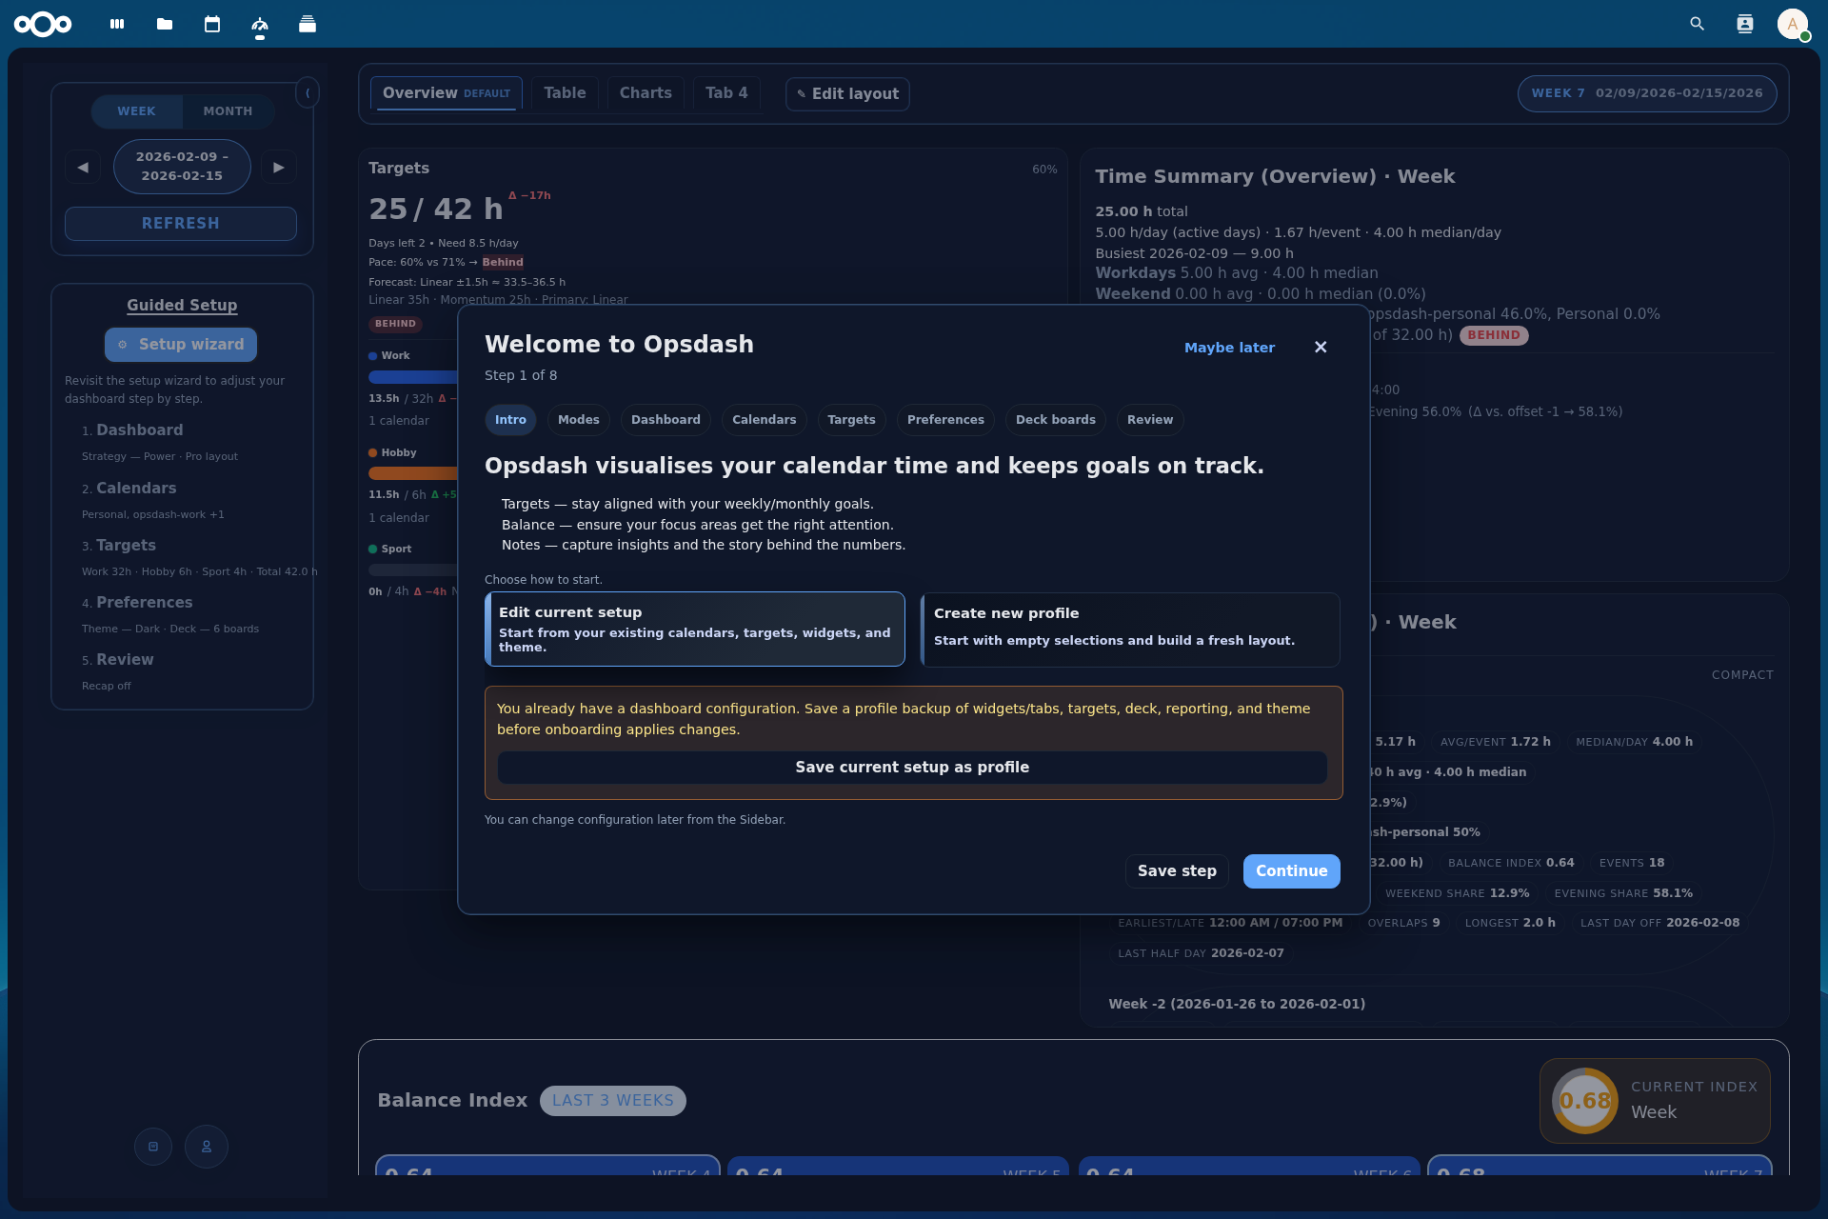The height and width of the screenshot is (1219, 1828).
Task: Open sidebar step 2 Calendars
Action: pyautogui.click(x=136, y=489)
